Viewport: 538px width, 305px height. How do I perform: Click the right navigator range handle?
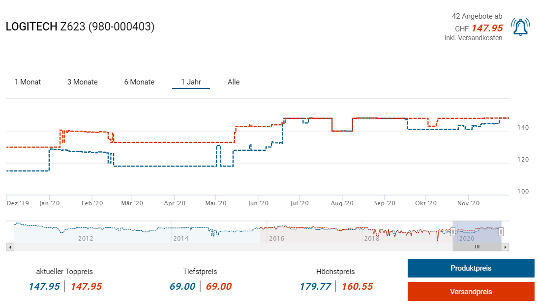(501, 232)
